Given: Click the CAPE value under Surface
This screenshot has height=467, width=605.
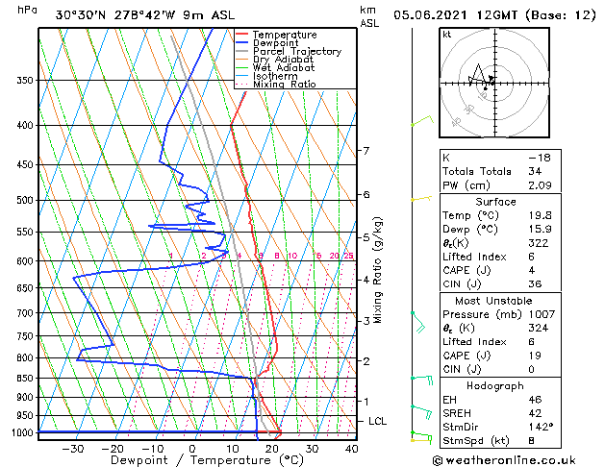Looking at the screenshot, I should tap(532, 270).
